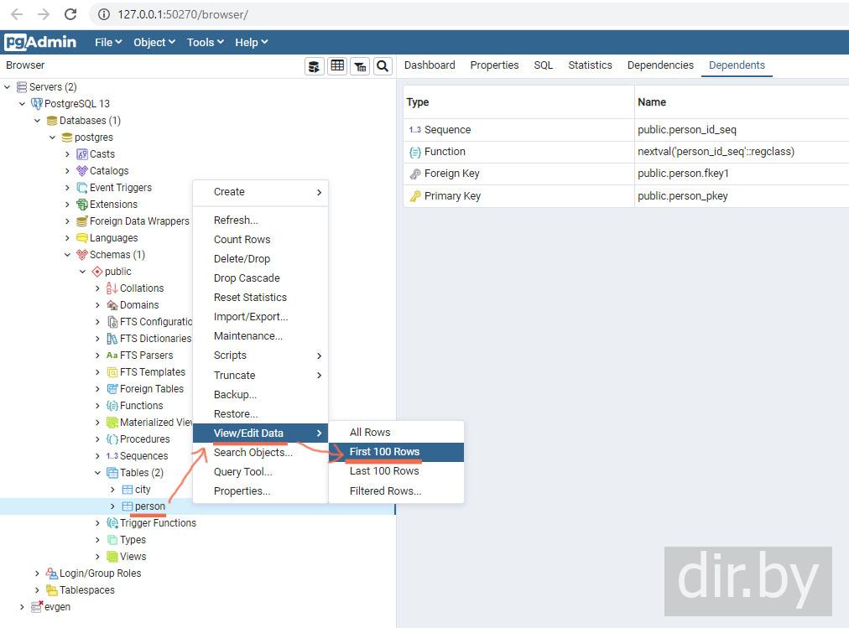Click the Search Objects magnifier icon
Screen dimensions: 849x628
(383, 66)
